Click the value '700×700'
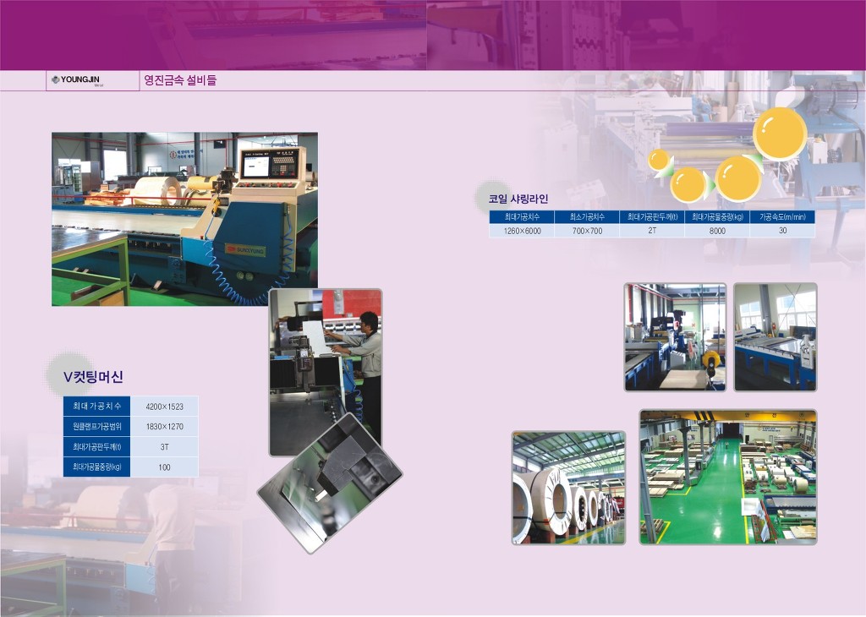 pos(587,231)
